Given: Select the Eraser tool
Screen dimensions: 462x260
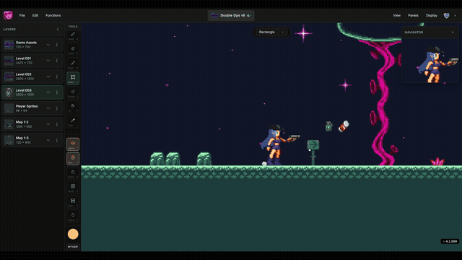Looking at the screenshot, I should tap(73, 50).
